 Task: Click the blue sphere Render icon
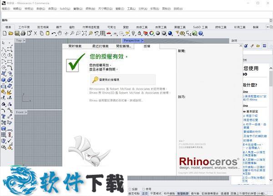(x=170, y=33)
